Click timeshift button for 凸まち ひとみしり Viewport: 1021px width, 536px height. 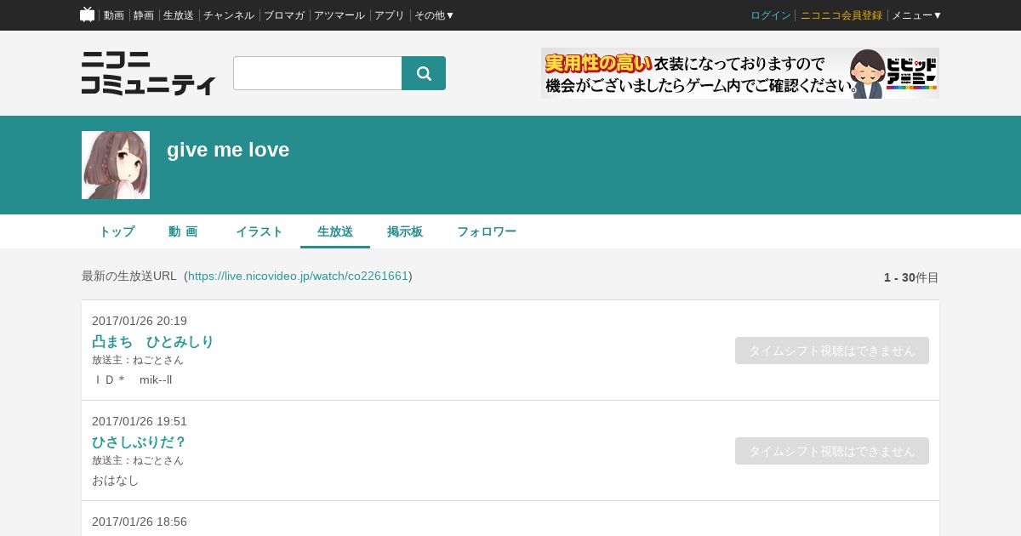click(832, 351)
